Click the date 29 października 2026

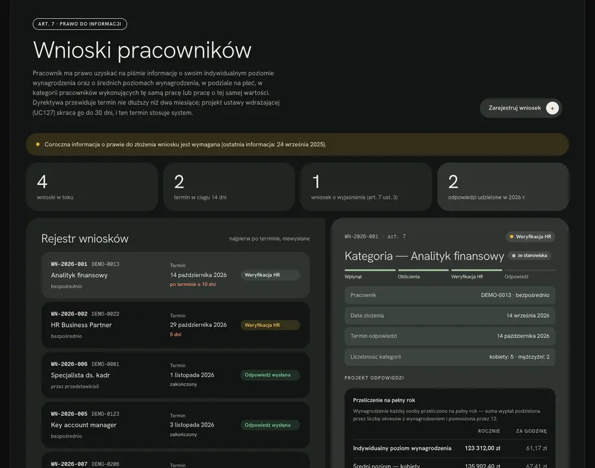(x=198, y=325)
